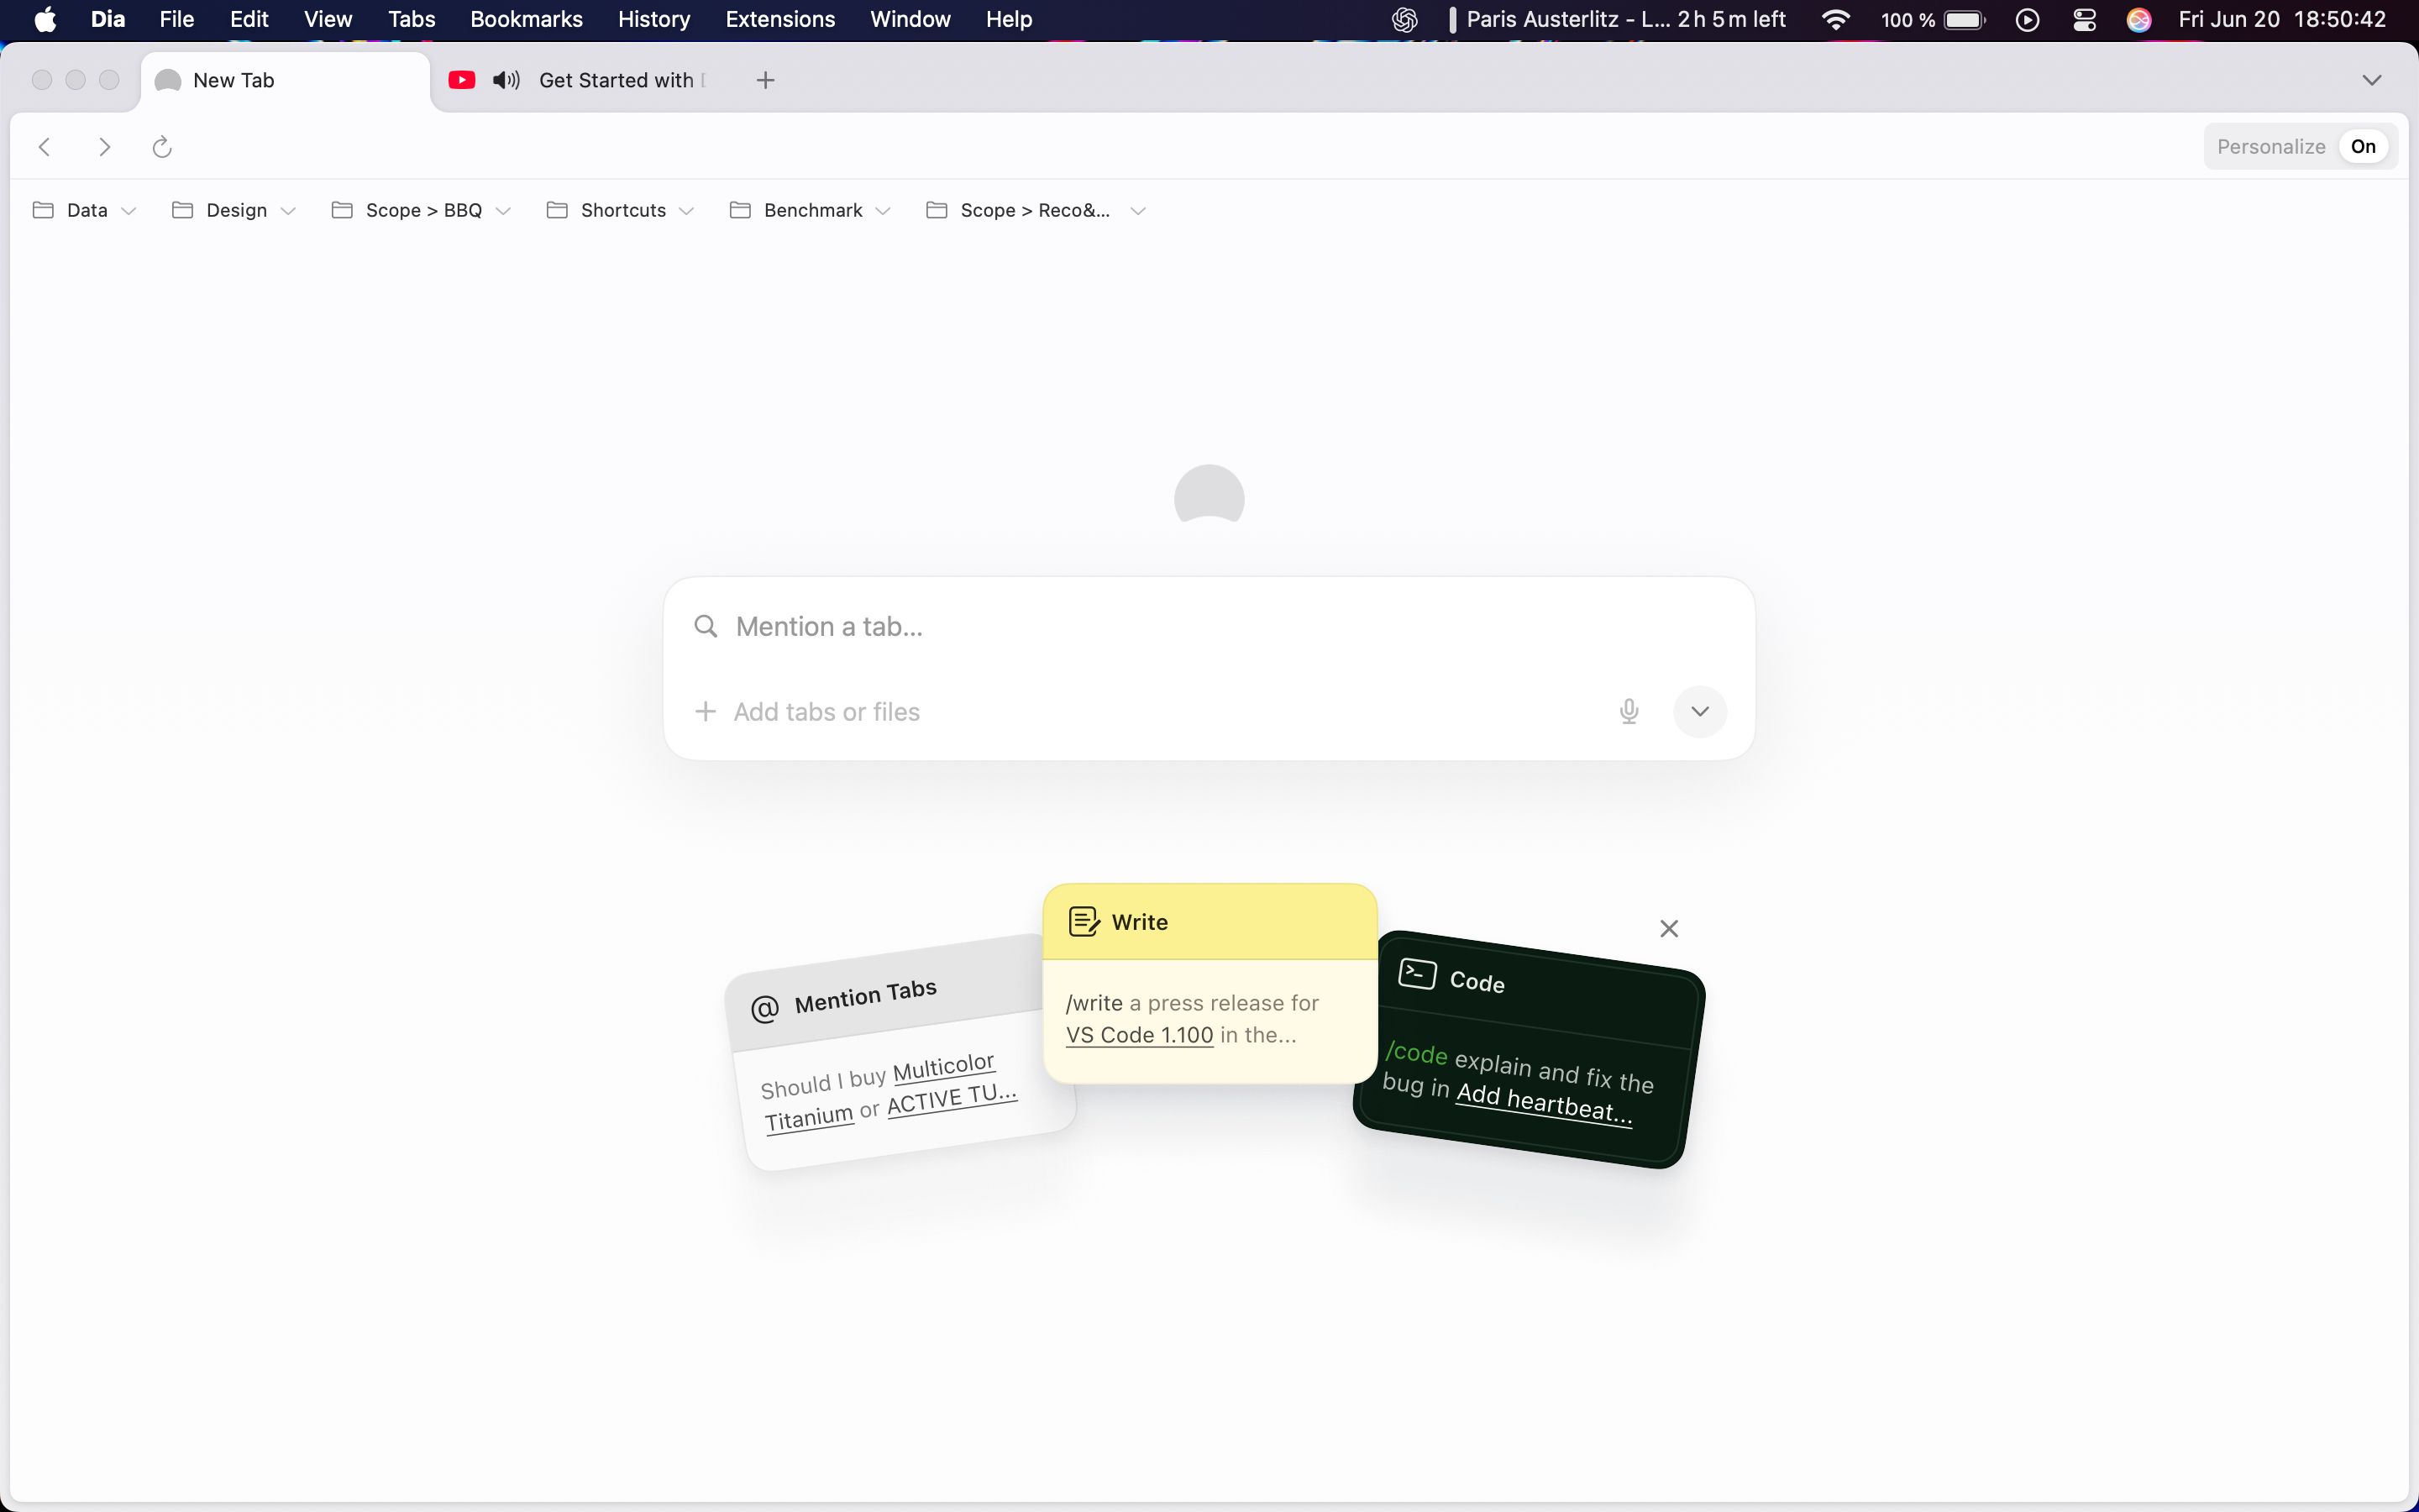The height and width of the screenshot is (1512, 2419).
Task: Open the Dia application menu
Action: pos(108,20)
